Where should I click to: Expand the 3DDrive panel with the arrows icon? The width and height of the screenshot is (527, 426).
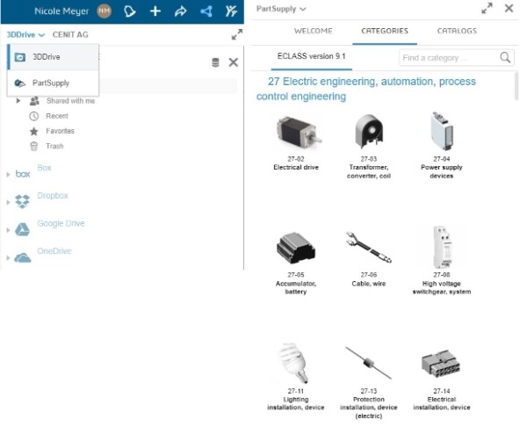click(237, 34)
